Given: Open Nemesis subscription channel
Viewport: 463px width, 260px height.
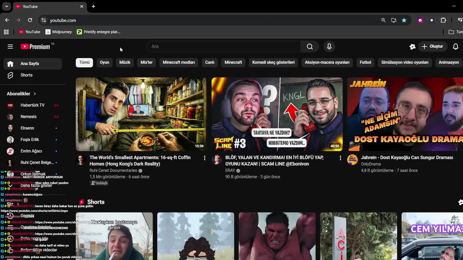Looking at the screenshot, I should 33,117.
